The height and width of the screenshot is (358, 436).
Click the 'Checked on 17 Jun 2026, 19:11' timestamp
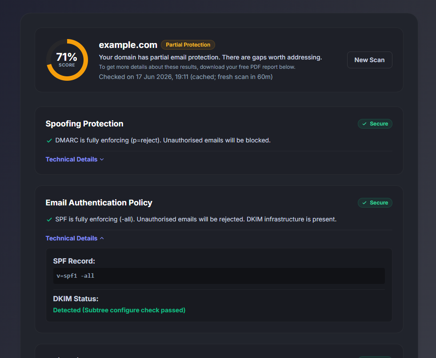(144, 77)
